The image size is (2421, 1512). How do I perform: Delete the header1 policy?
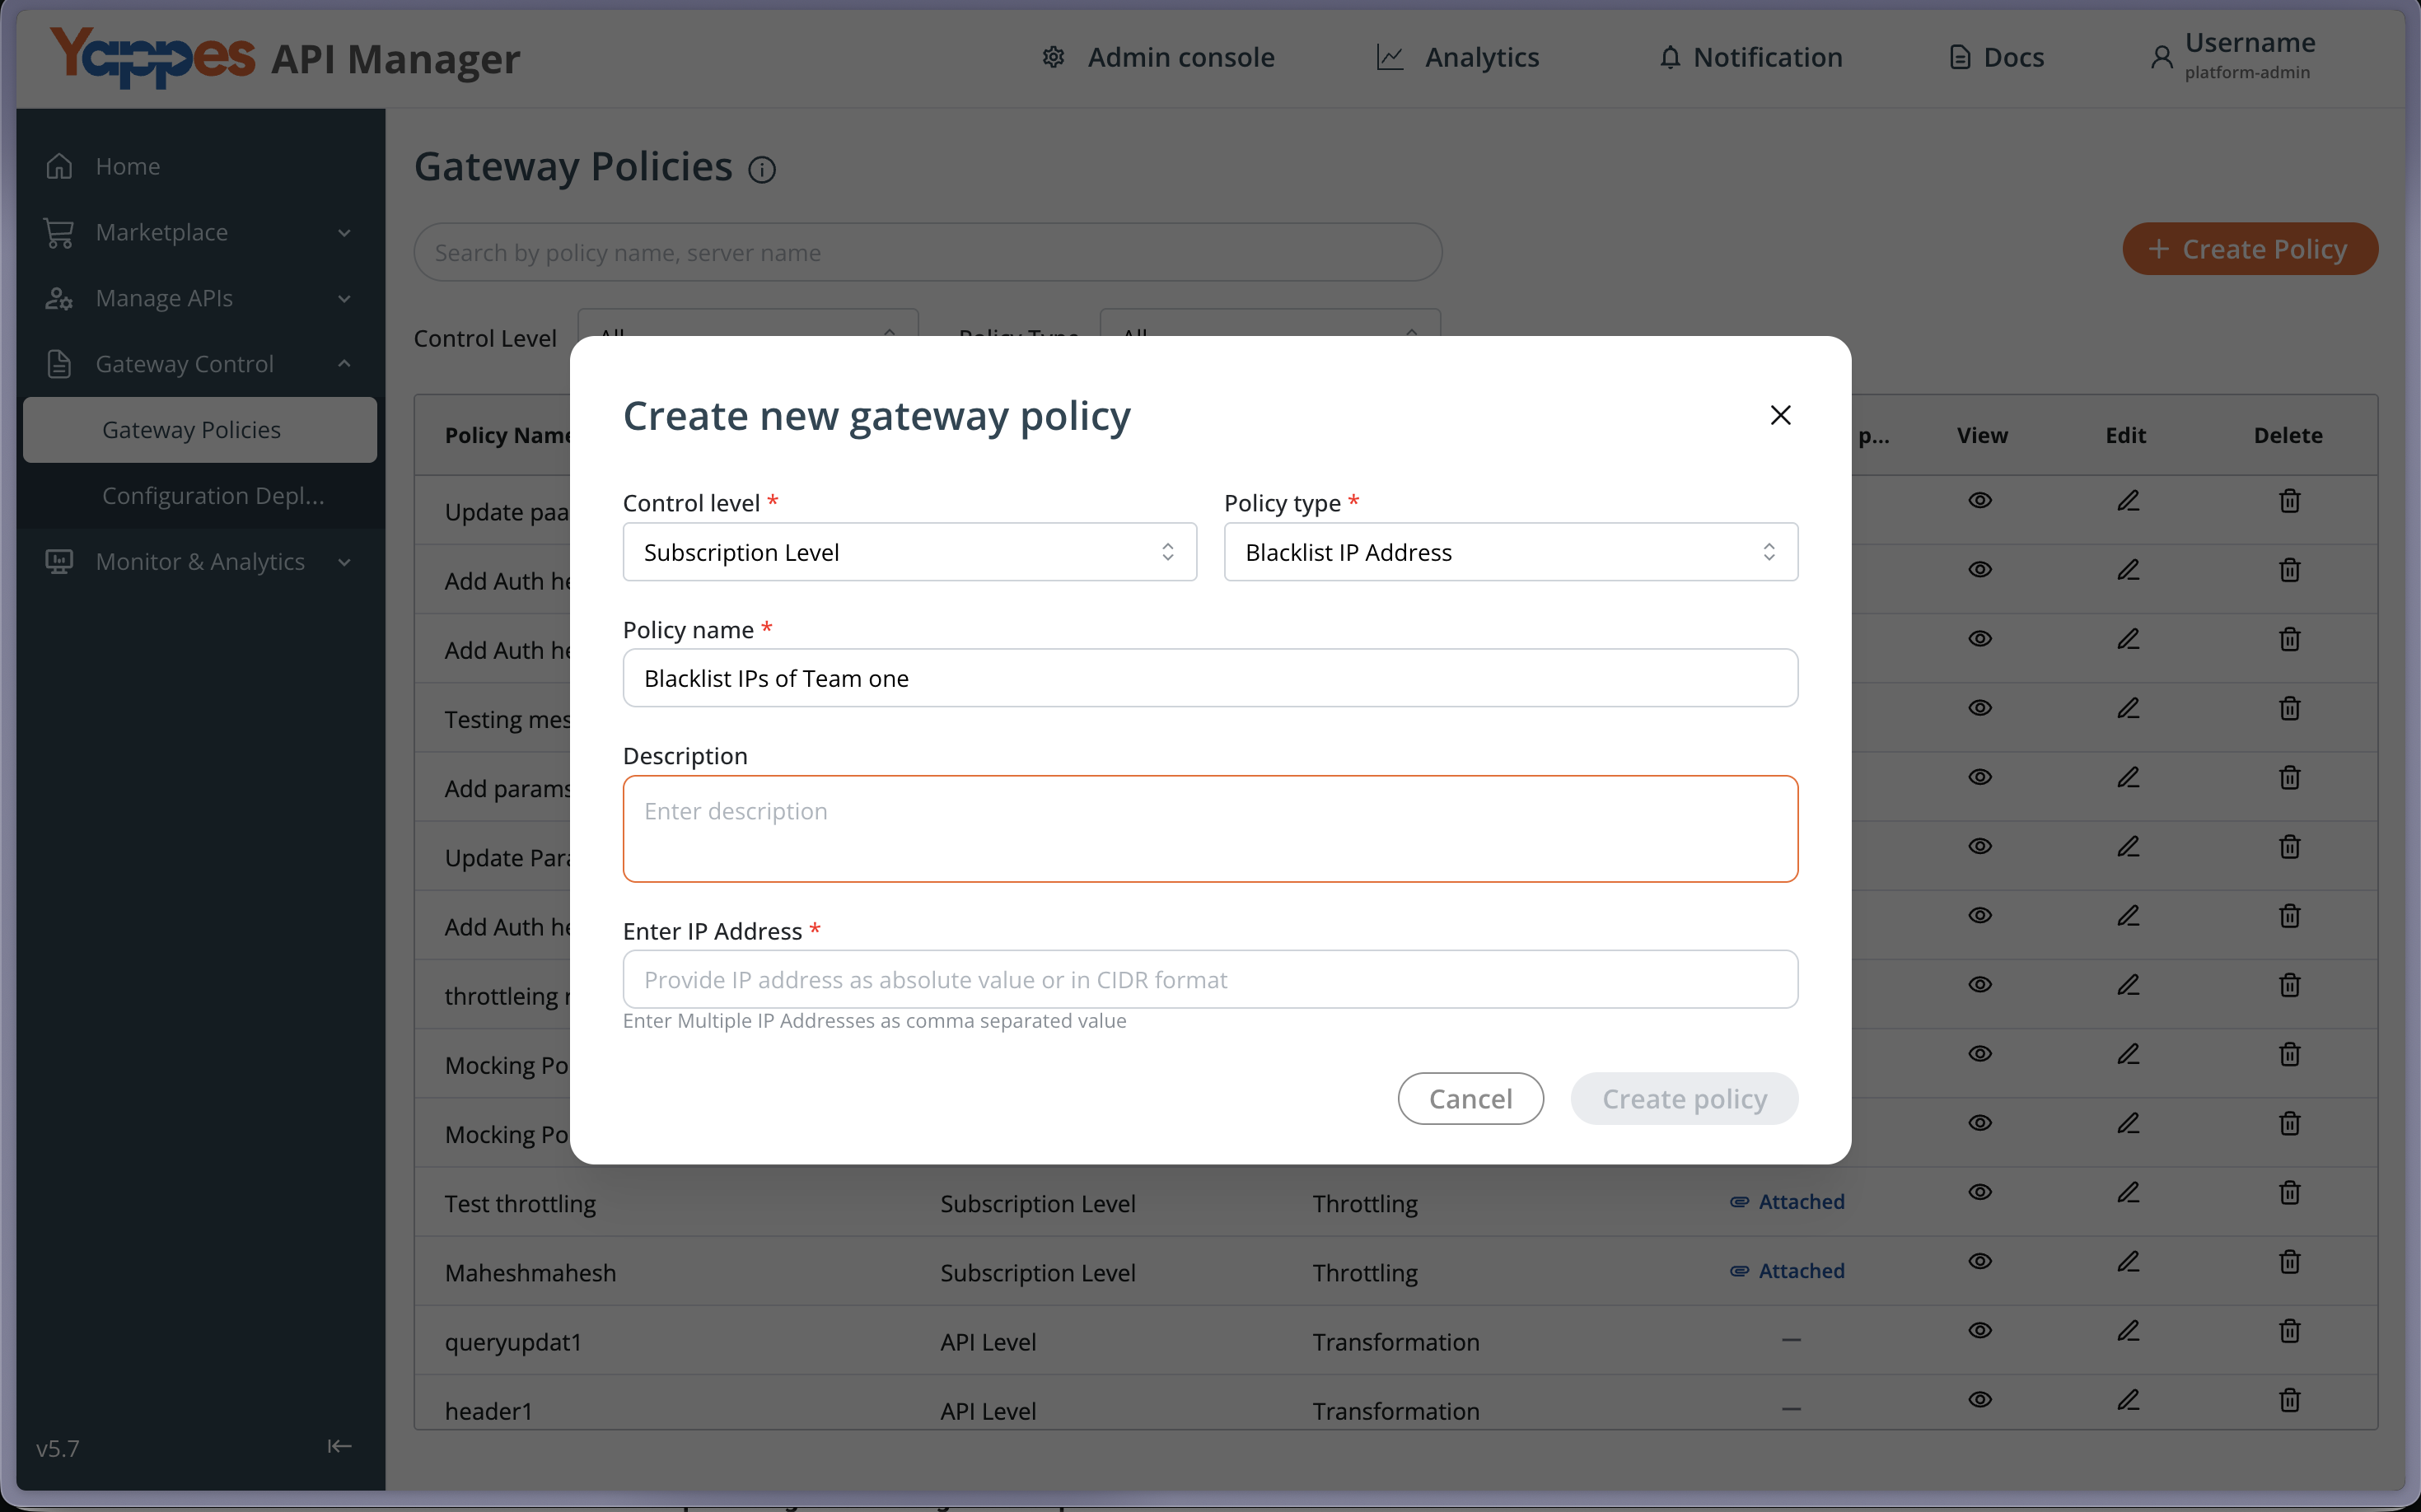click(x=2289, y=1400)
